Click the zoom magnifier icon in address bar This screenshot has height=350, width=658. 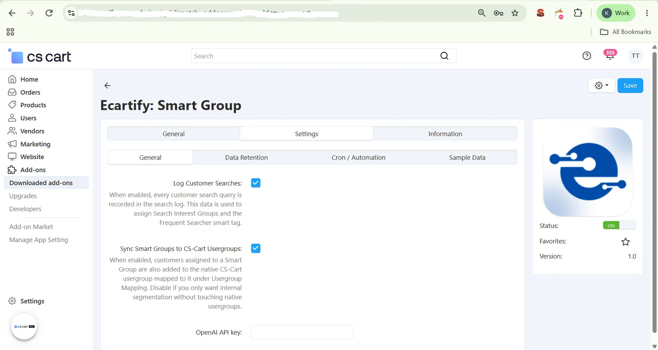point(482,13)
